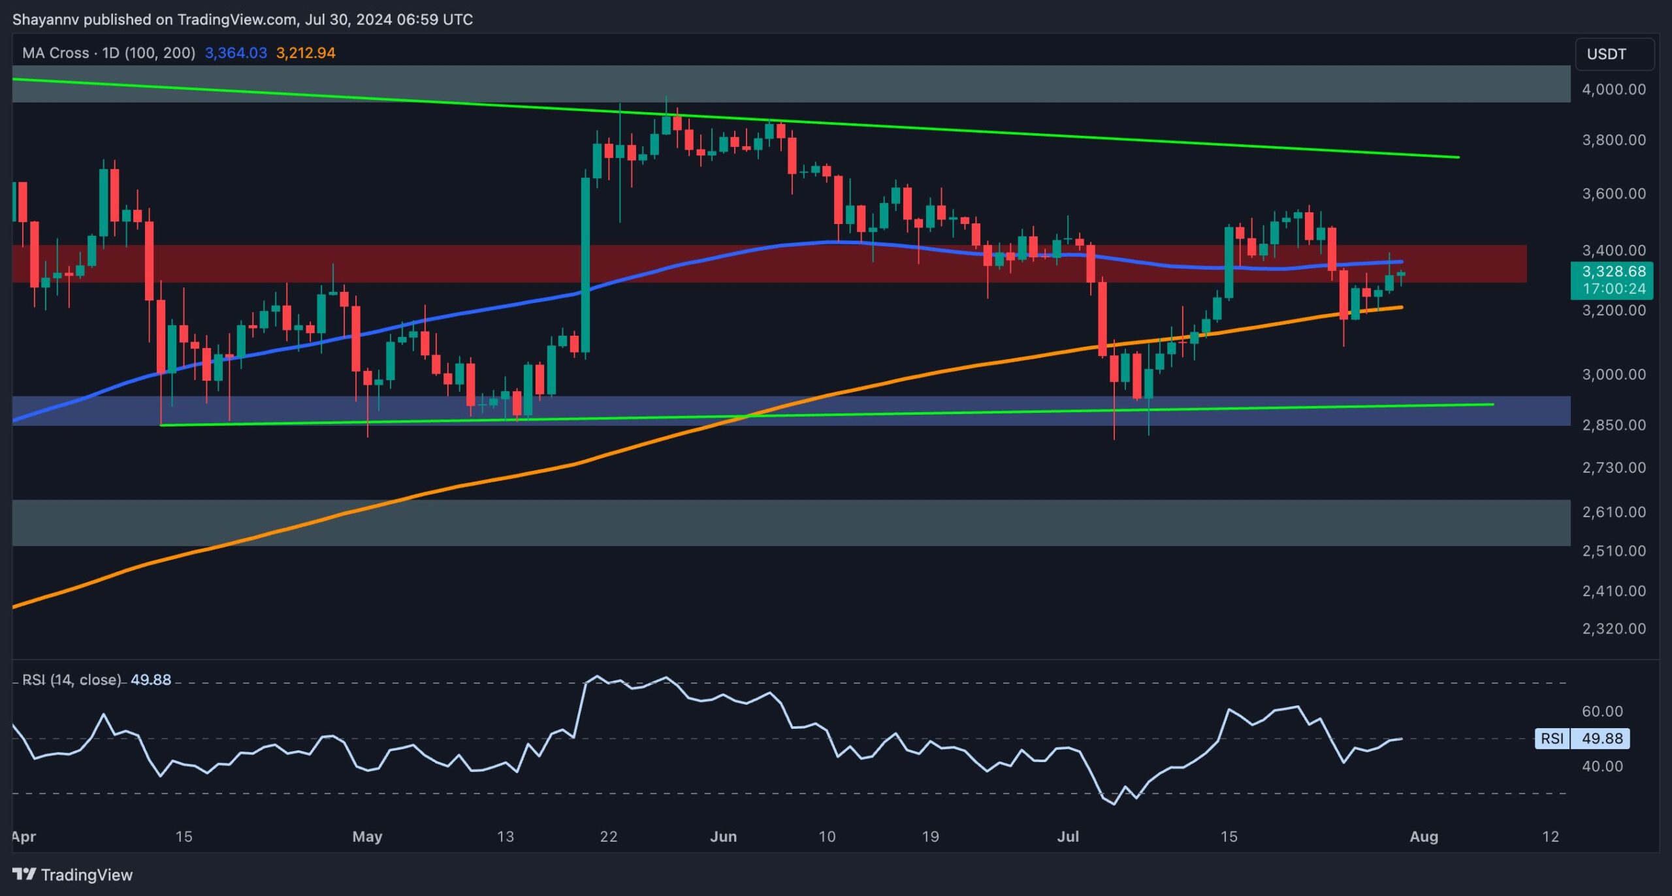This screenshot has width=1672, height=896.
Task: Click the 3,400.00 price axis label
Action: [x=1613, y=250]
